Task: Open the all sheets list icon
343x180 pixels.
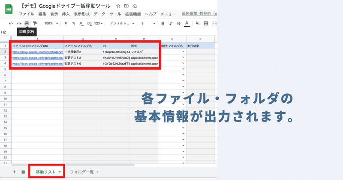Action: coord(23,172)
